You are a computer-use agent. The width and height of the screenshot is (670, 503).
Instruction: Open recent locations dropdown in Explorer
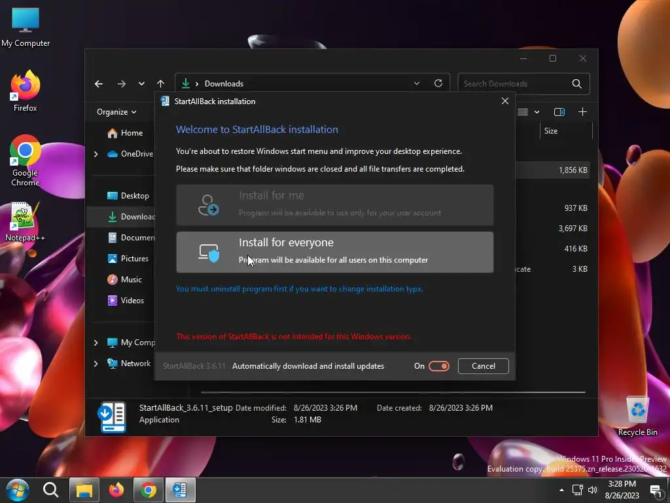[x=141, y=84]
